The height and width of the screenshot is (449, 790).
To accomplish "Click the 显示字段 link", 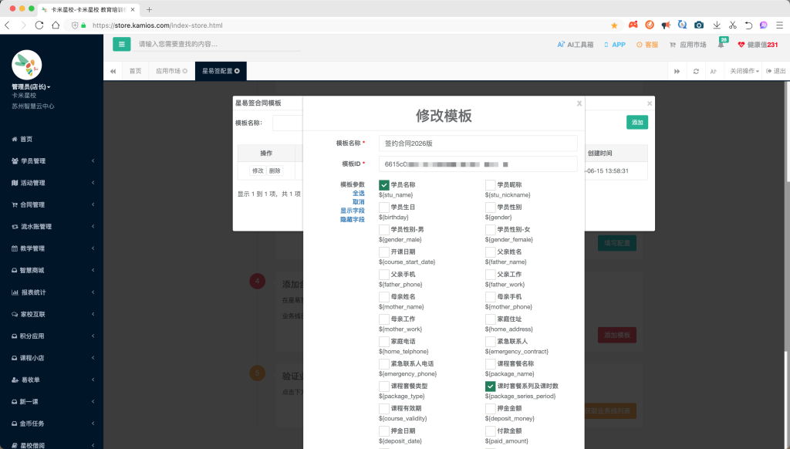I will (352, 211).
